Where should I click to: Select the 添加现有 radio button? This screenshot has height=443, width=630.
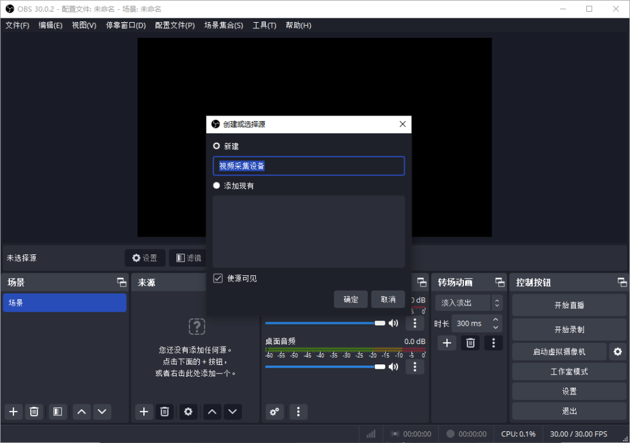coord(216,185)
